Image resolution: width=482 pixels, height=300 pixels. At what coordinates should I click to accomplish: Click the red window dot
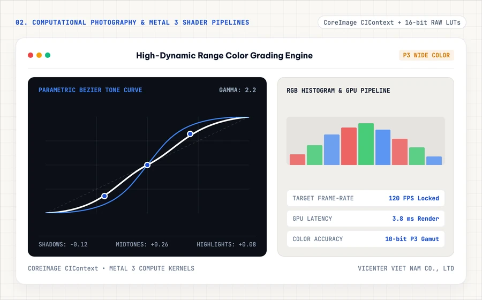(31, 55)
